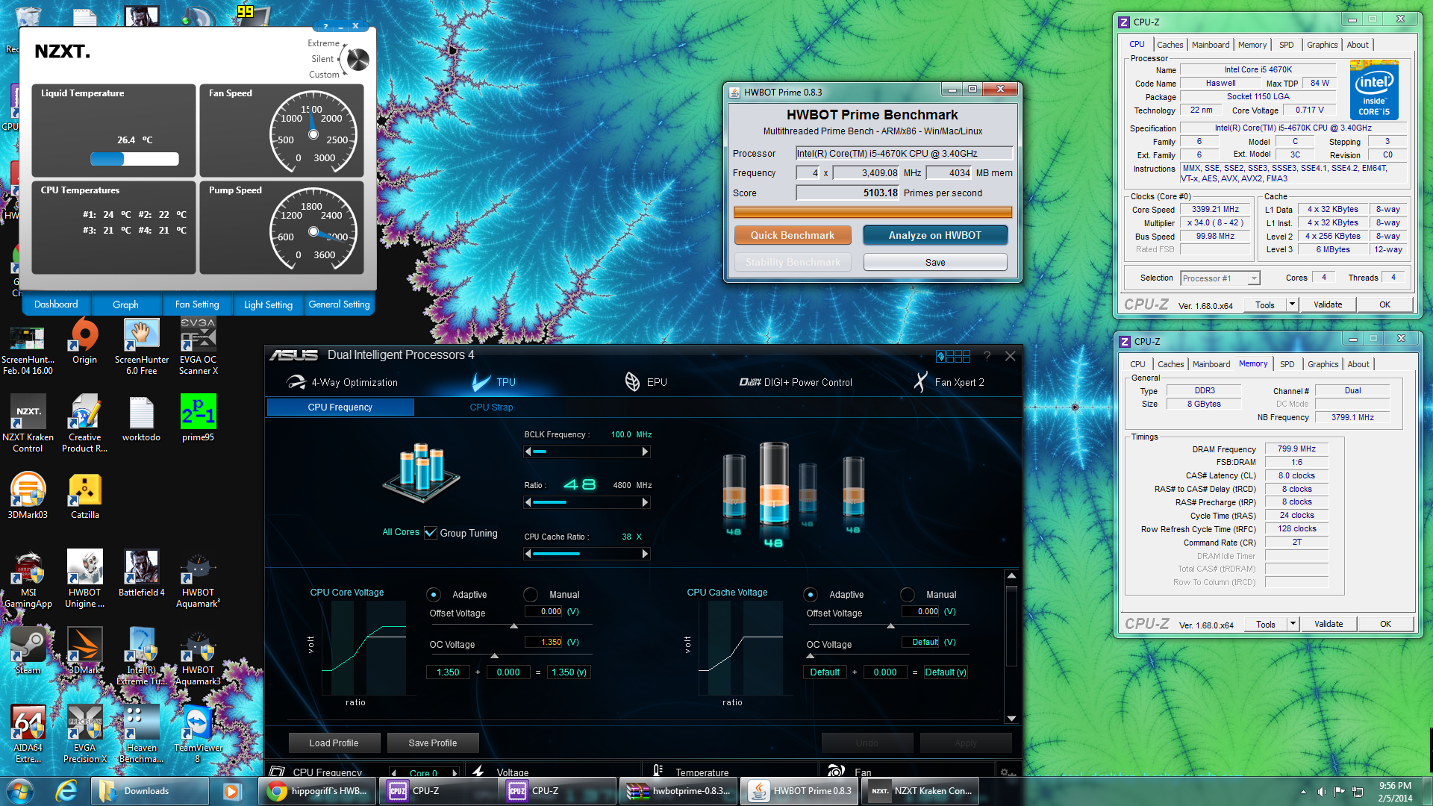Open Internet Explorer from taskbar

click(67, 791)
